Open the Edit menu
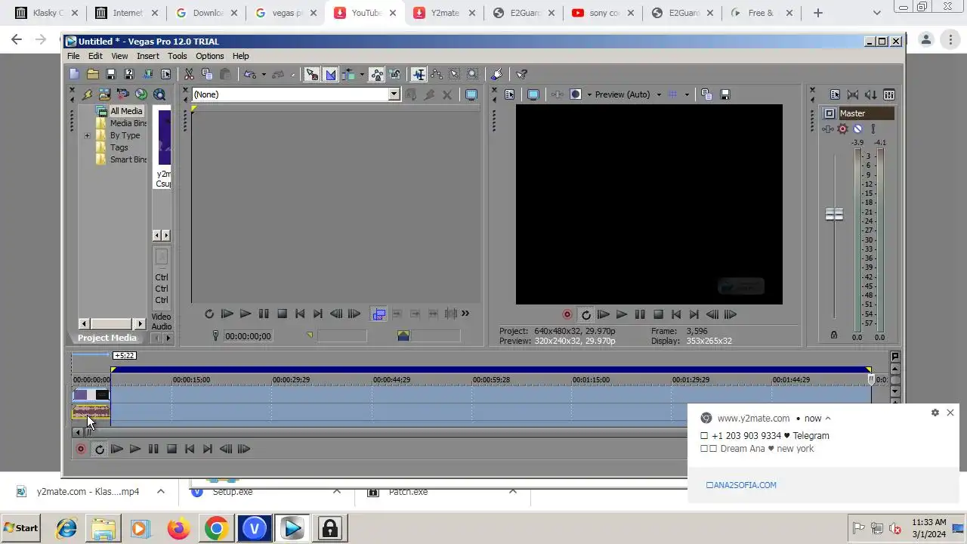Screen dimensions: 967x544 tap(95, 56)
